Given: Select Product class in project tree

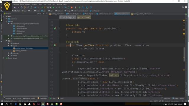Looking at the screenshot, I should click(20, 34).
